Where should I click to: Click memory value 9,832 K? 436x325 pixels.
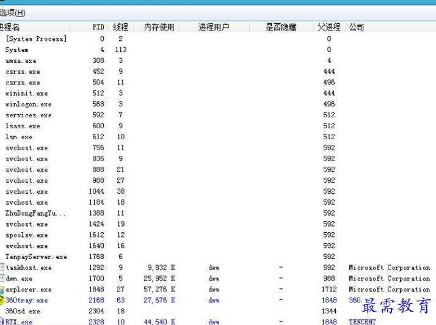[161, 268]
